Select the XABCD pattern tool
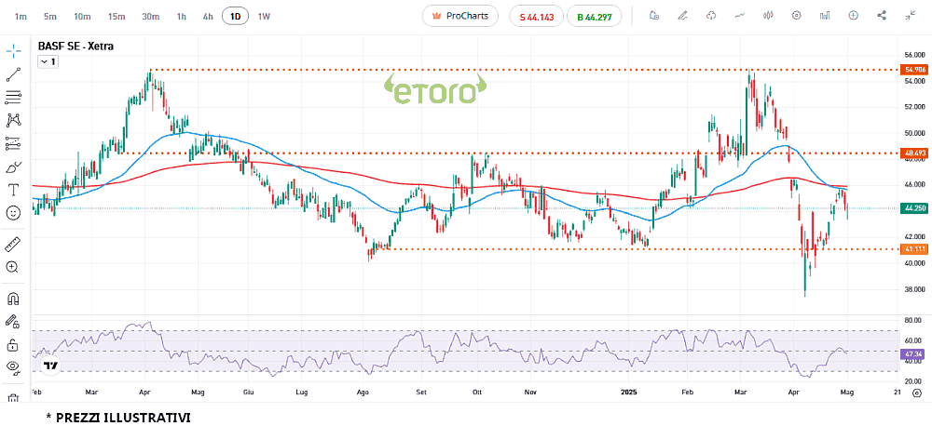Screen dimensions: 932x426 coord(13,120)
